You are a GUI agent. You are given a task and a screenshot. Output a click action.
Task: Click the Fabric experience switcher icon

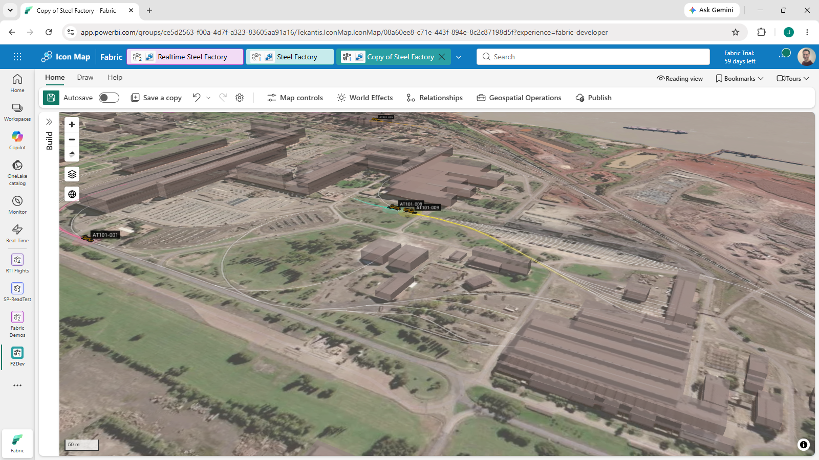17,443
